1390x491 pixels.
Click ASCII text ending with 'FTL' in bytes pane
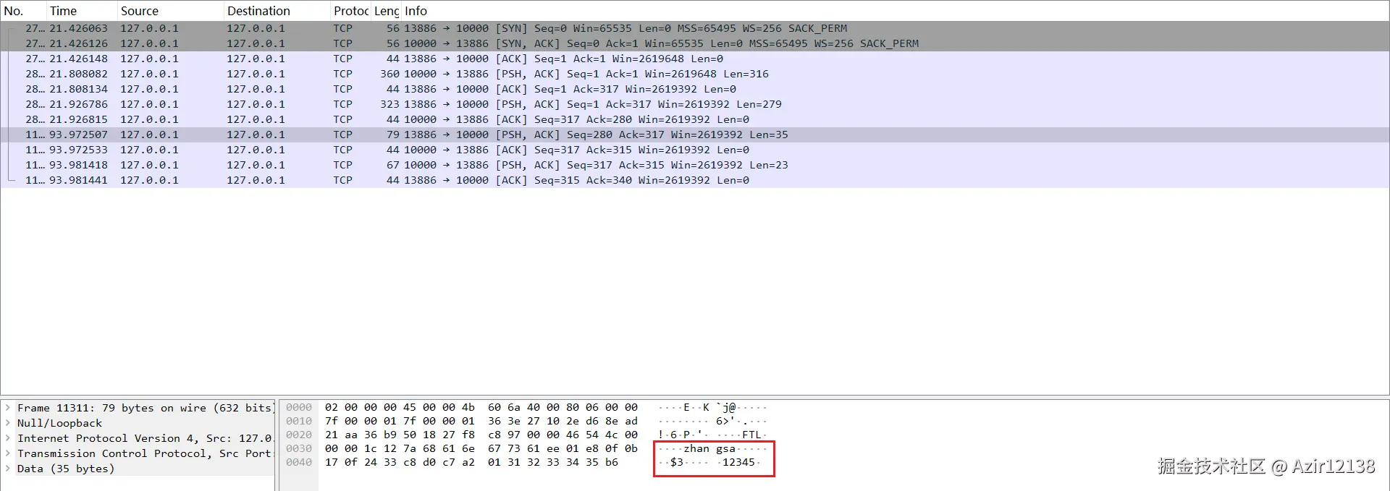[712, 435]
